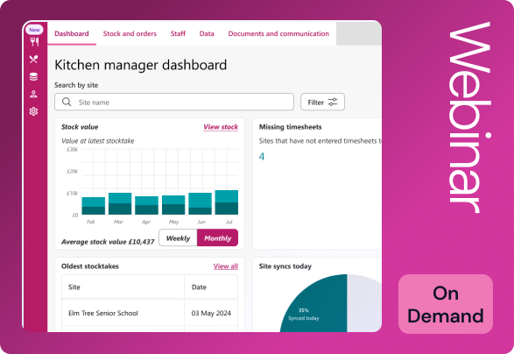The height and width of the screenshot is (354, 514).
Task: Open the stacked database sidebar icon
Action: click(33, 76)
